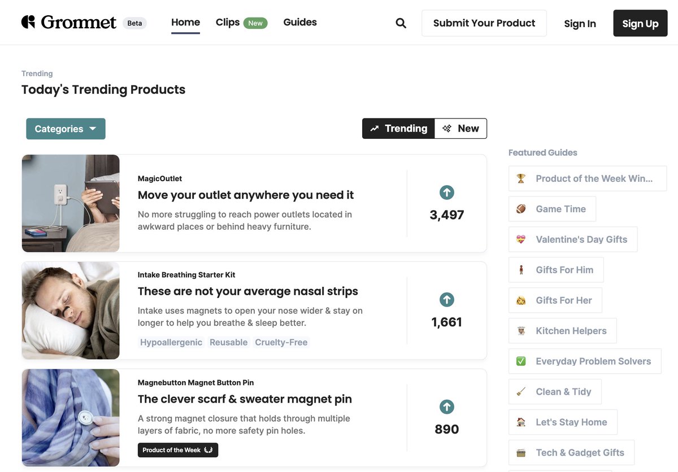Click the heart icon by Valentine's Day Gifts
This screenshot has width=678, height=472.
pos(521,239)
